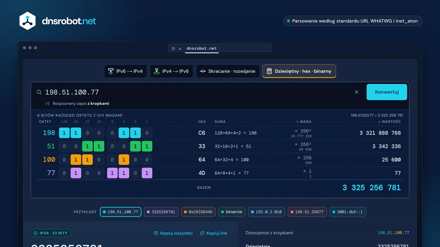Click the lock icon in address bar
Image resolution: width=440 pixels, height=247 pixels.
point(173,48)
